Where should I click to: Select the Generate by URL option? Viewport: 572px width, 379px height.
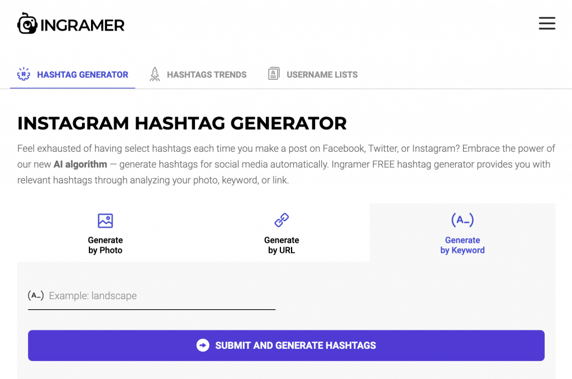(x=282, y=233)
